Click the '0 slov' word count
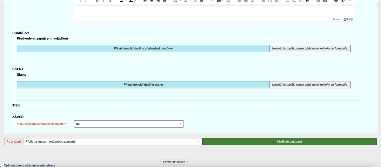Image resolution: width=381 pixels, height=167 pixels. pos(337,19)
